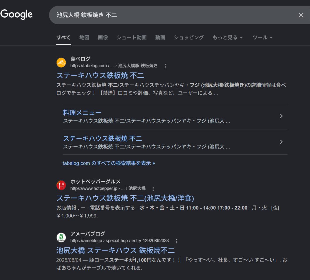Click the Google logo

17,14
